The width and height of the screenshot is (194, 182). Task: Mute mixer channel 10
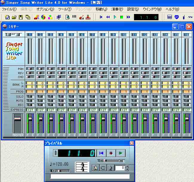coord(124,101)
